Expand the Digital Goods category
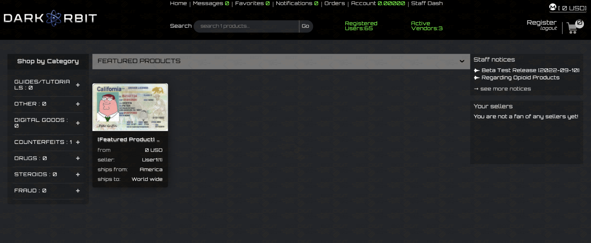Viewport: 591px width, 243px height. coord(78,123)
